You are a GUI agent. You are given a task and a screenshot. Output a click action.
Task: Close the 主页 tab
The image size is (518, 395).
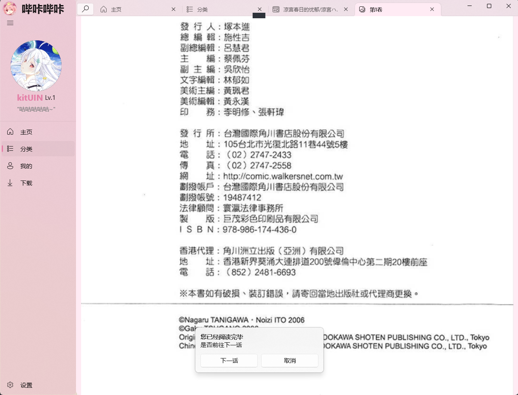pyautogui.click(x=173, y=9)
